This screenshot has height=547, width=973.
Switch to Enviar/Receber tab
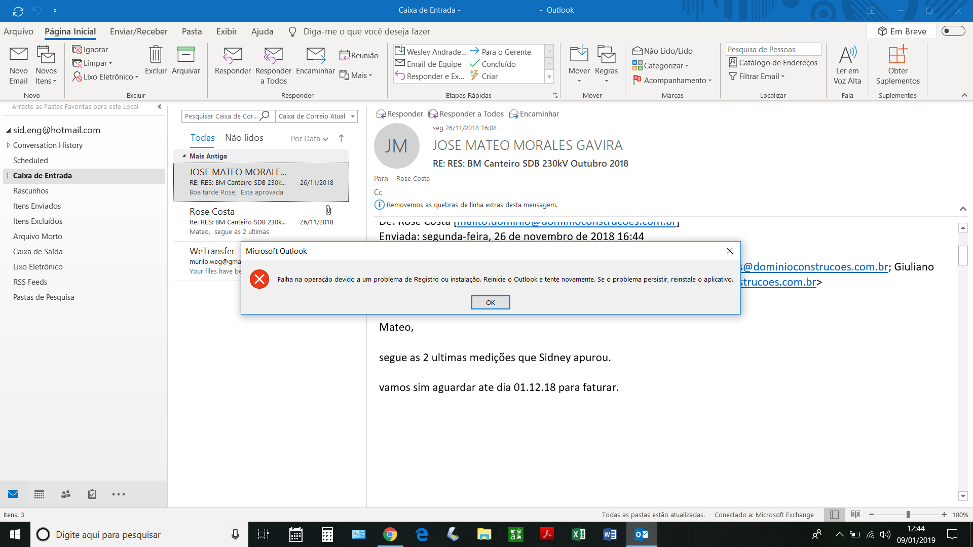[x=139, y=31]
